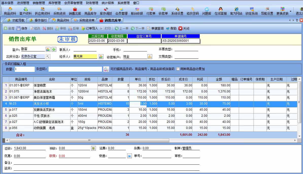
Task: Switch to 功能导航 tab
Action: (15, 20)
